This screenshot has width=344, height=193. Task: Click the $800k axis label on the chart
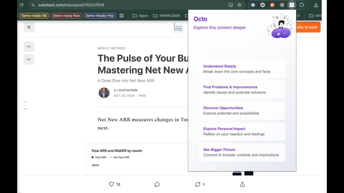(x=96, y=165)
